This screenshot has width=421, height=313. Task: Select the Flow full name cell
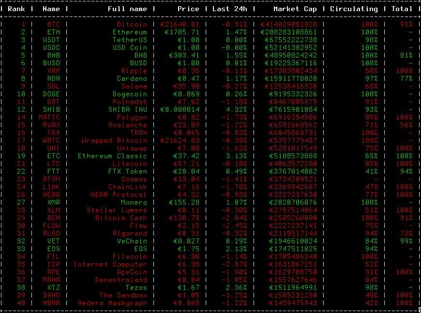[x=138, y=226]
